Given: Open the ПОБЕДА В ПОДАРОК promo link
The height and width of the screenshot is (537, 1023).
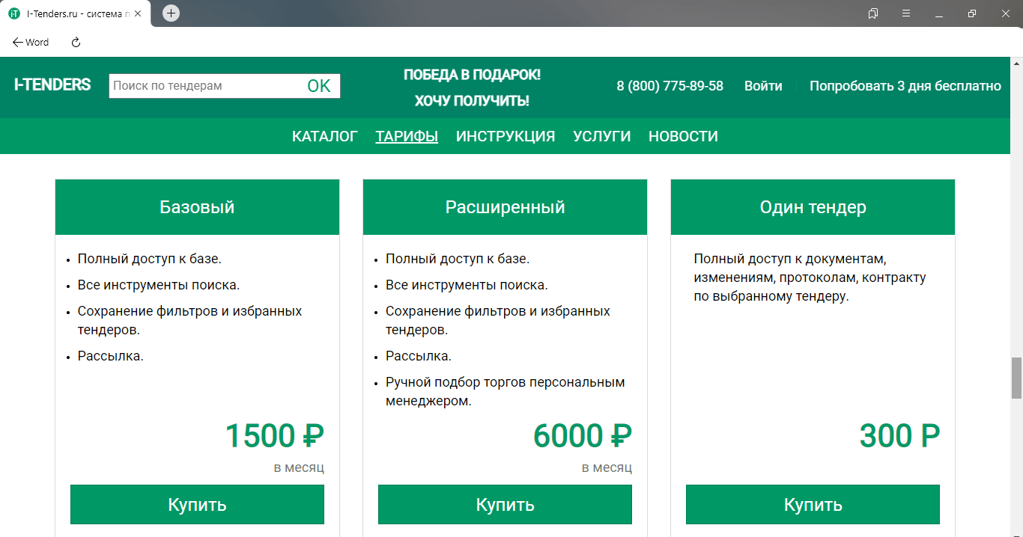Looking at the screenshot, I should [x=472, y=75].
